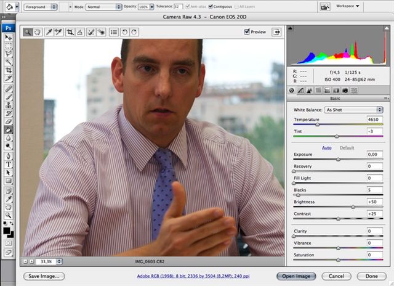Click the Temperature slider track
The width and height of the screenshot is (394, 286).
click(338, 124)
